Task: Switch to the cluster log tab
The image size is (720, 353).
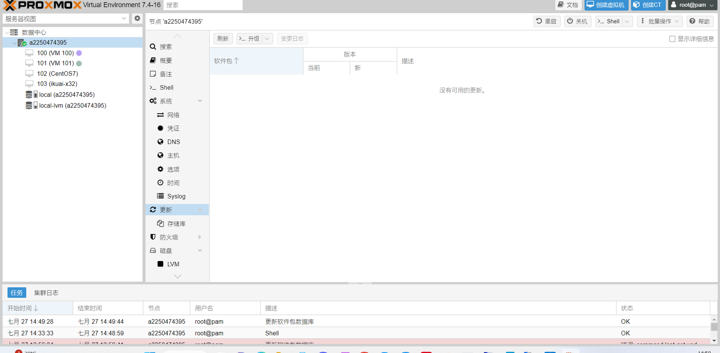Action: click(46, 293)
